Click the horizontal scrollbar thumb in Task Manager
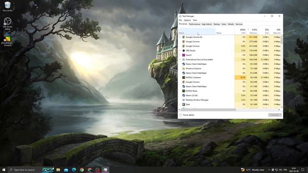This screenshot has height=173, width=308. [208, 110]
